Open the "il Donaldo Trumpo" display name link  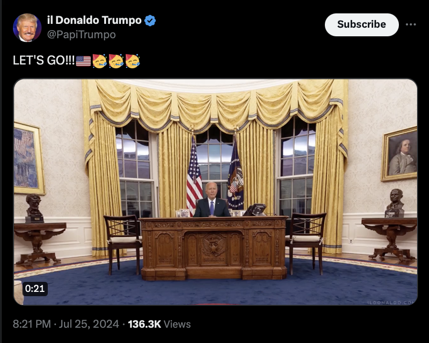tap(94, 20)
